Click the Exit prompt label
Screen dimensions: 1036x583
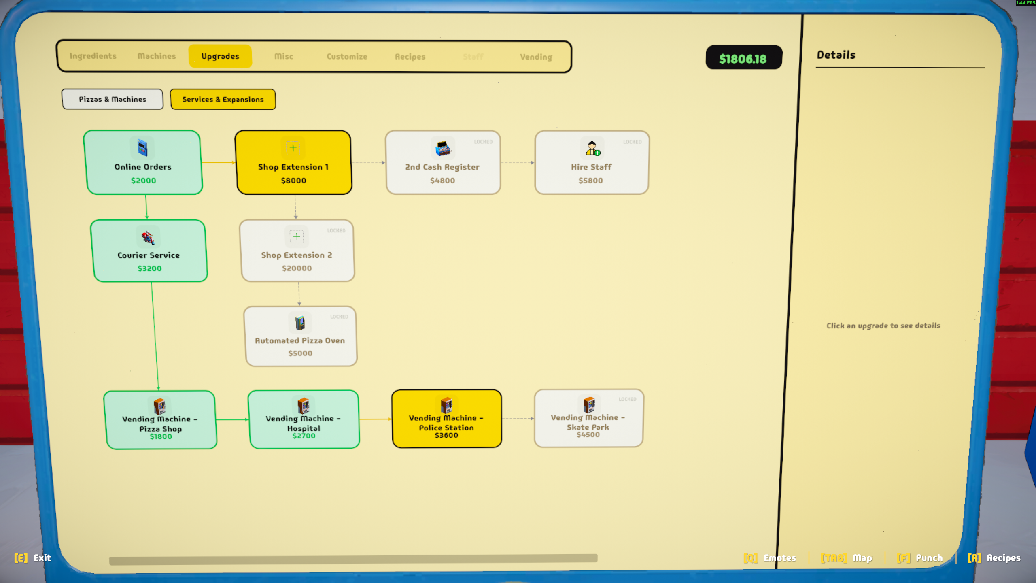coord(32,557)
